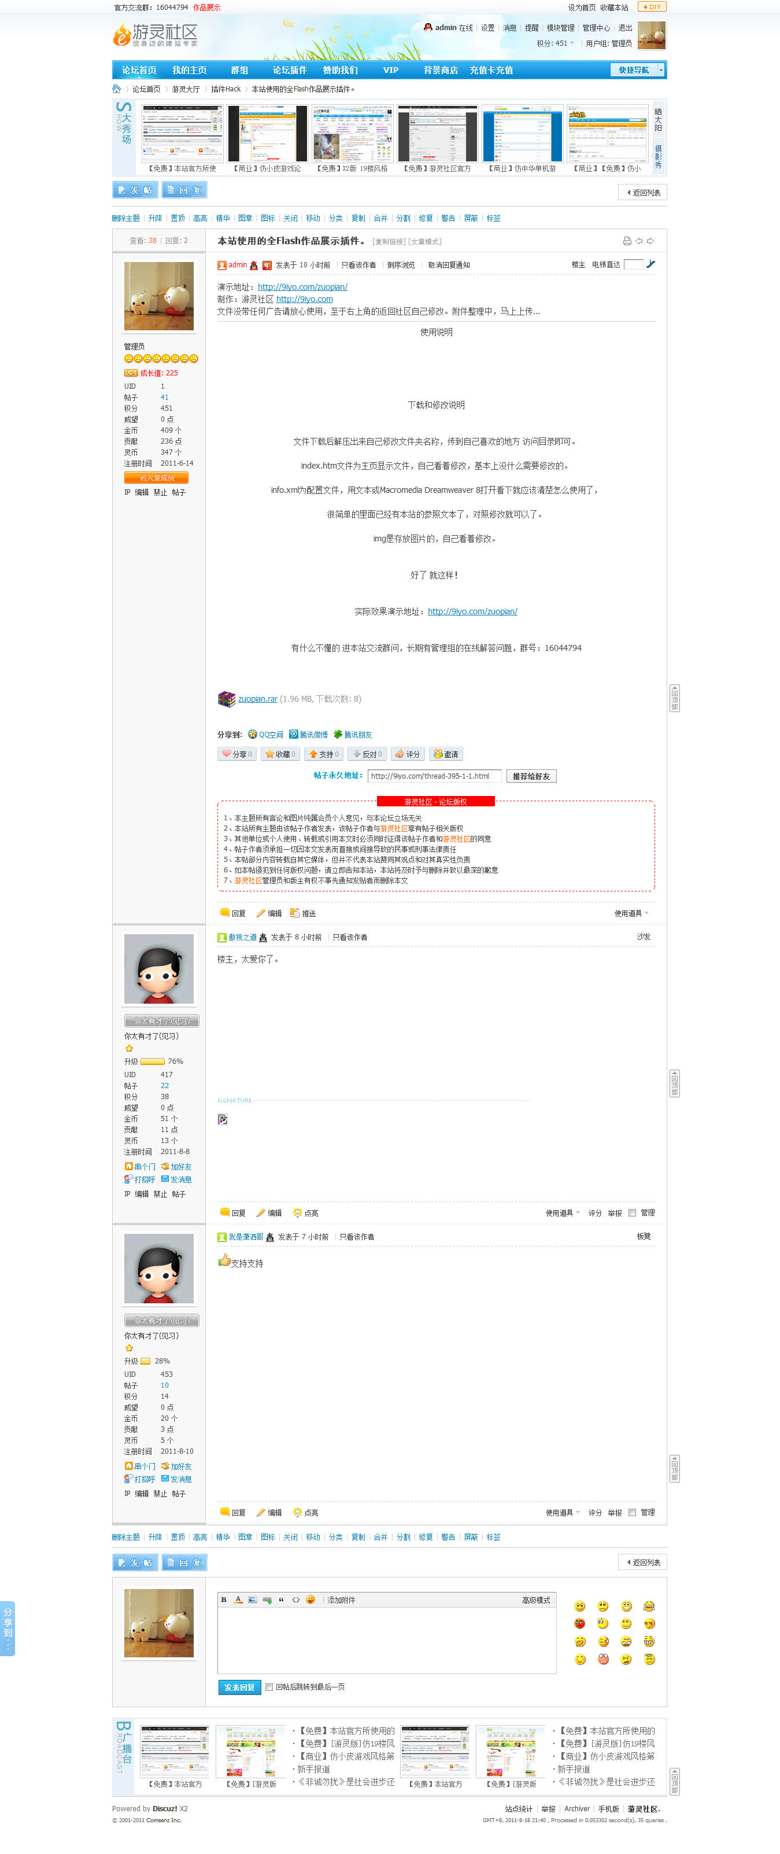This screenshot has height=1854, width=780.
Task: Click 打招呼 under 我是潇洒哥's profile
Action: [141, 1479]
